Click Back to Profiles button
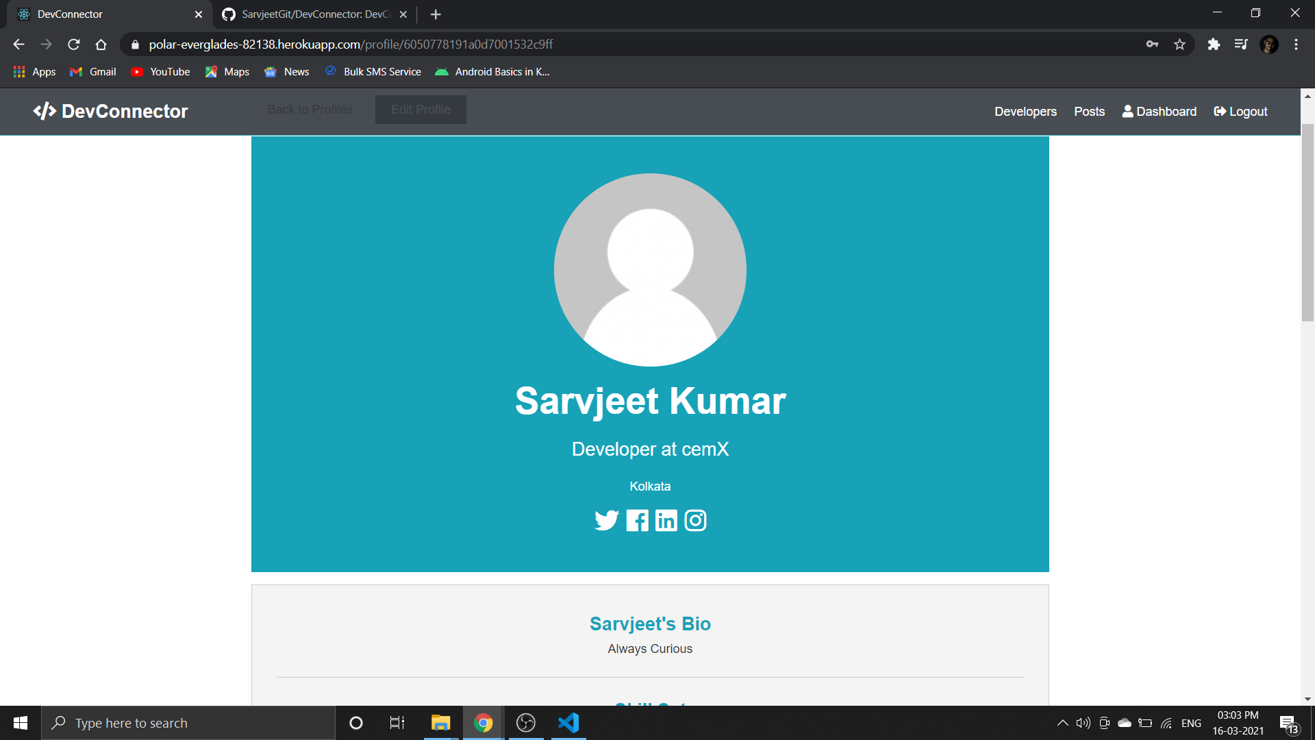This screenshot has width=1315, height=740. click(310, 110)
